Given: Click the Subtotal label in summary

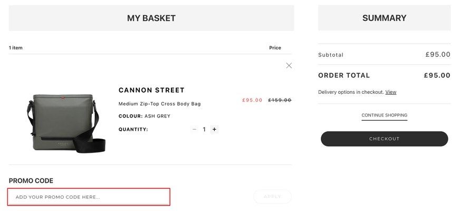Looking at the screenshot, I should [331, 55].
